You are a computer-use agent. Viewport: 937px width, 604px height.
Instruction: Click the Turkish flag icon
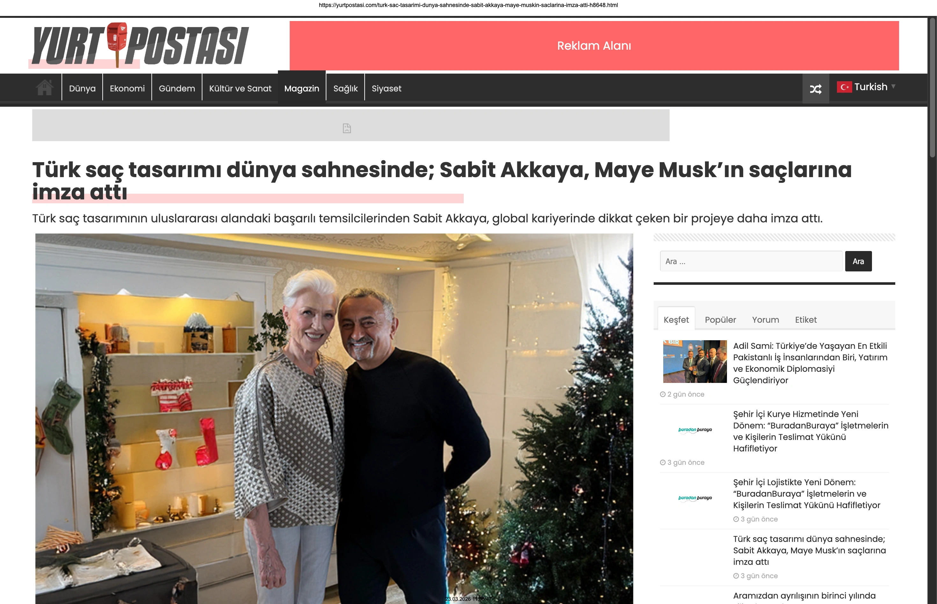[x=844, y=87]
